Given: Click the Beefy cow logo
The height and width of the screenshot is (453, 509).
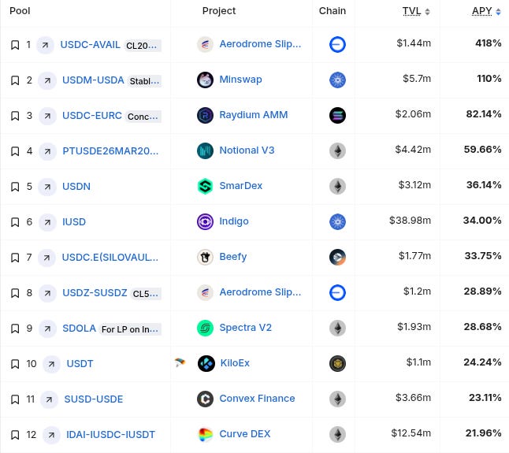Looking at the screenshot, I should pyautogui.click(x=205, y=258).
